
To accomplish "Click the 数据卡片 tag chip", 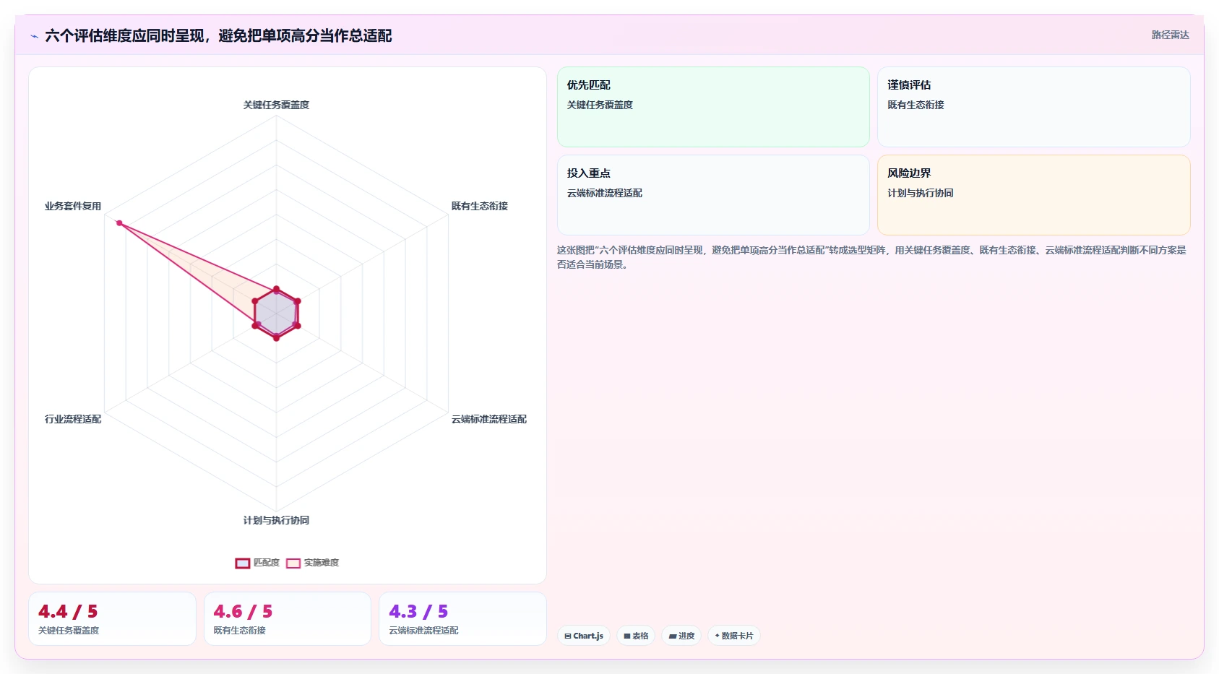I will [733, 636].
